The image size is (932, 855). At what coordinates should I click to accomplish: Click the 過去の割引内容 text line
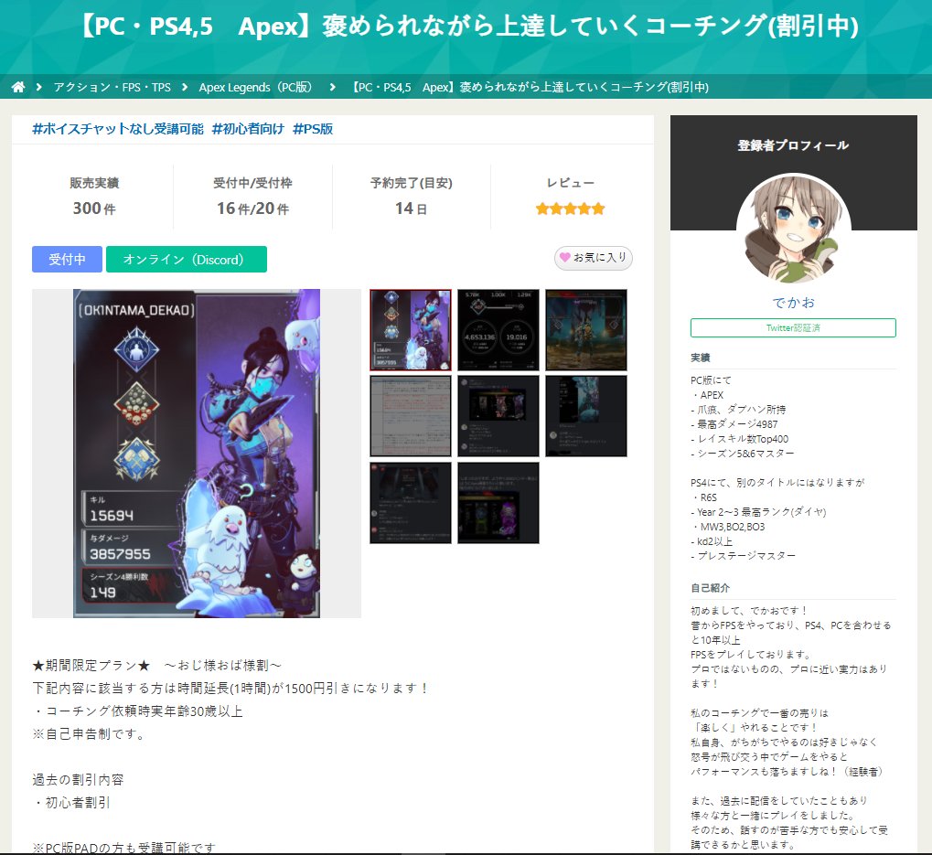(x=78, y=779)
